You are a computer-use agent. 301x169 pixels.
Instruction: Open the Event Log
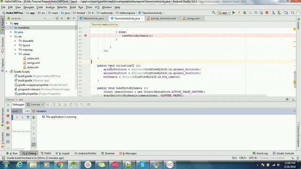click(260, 154)
